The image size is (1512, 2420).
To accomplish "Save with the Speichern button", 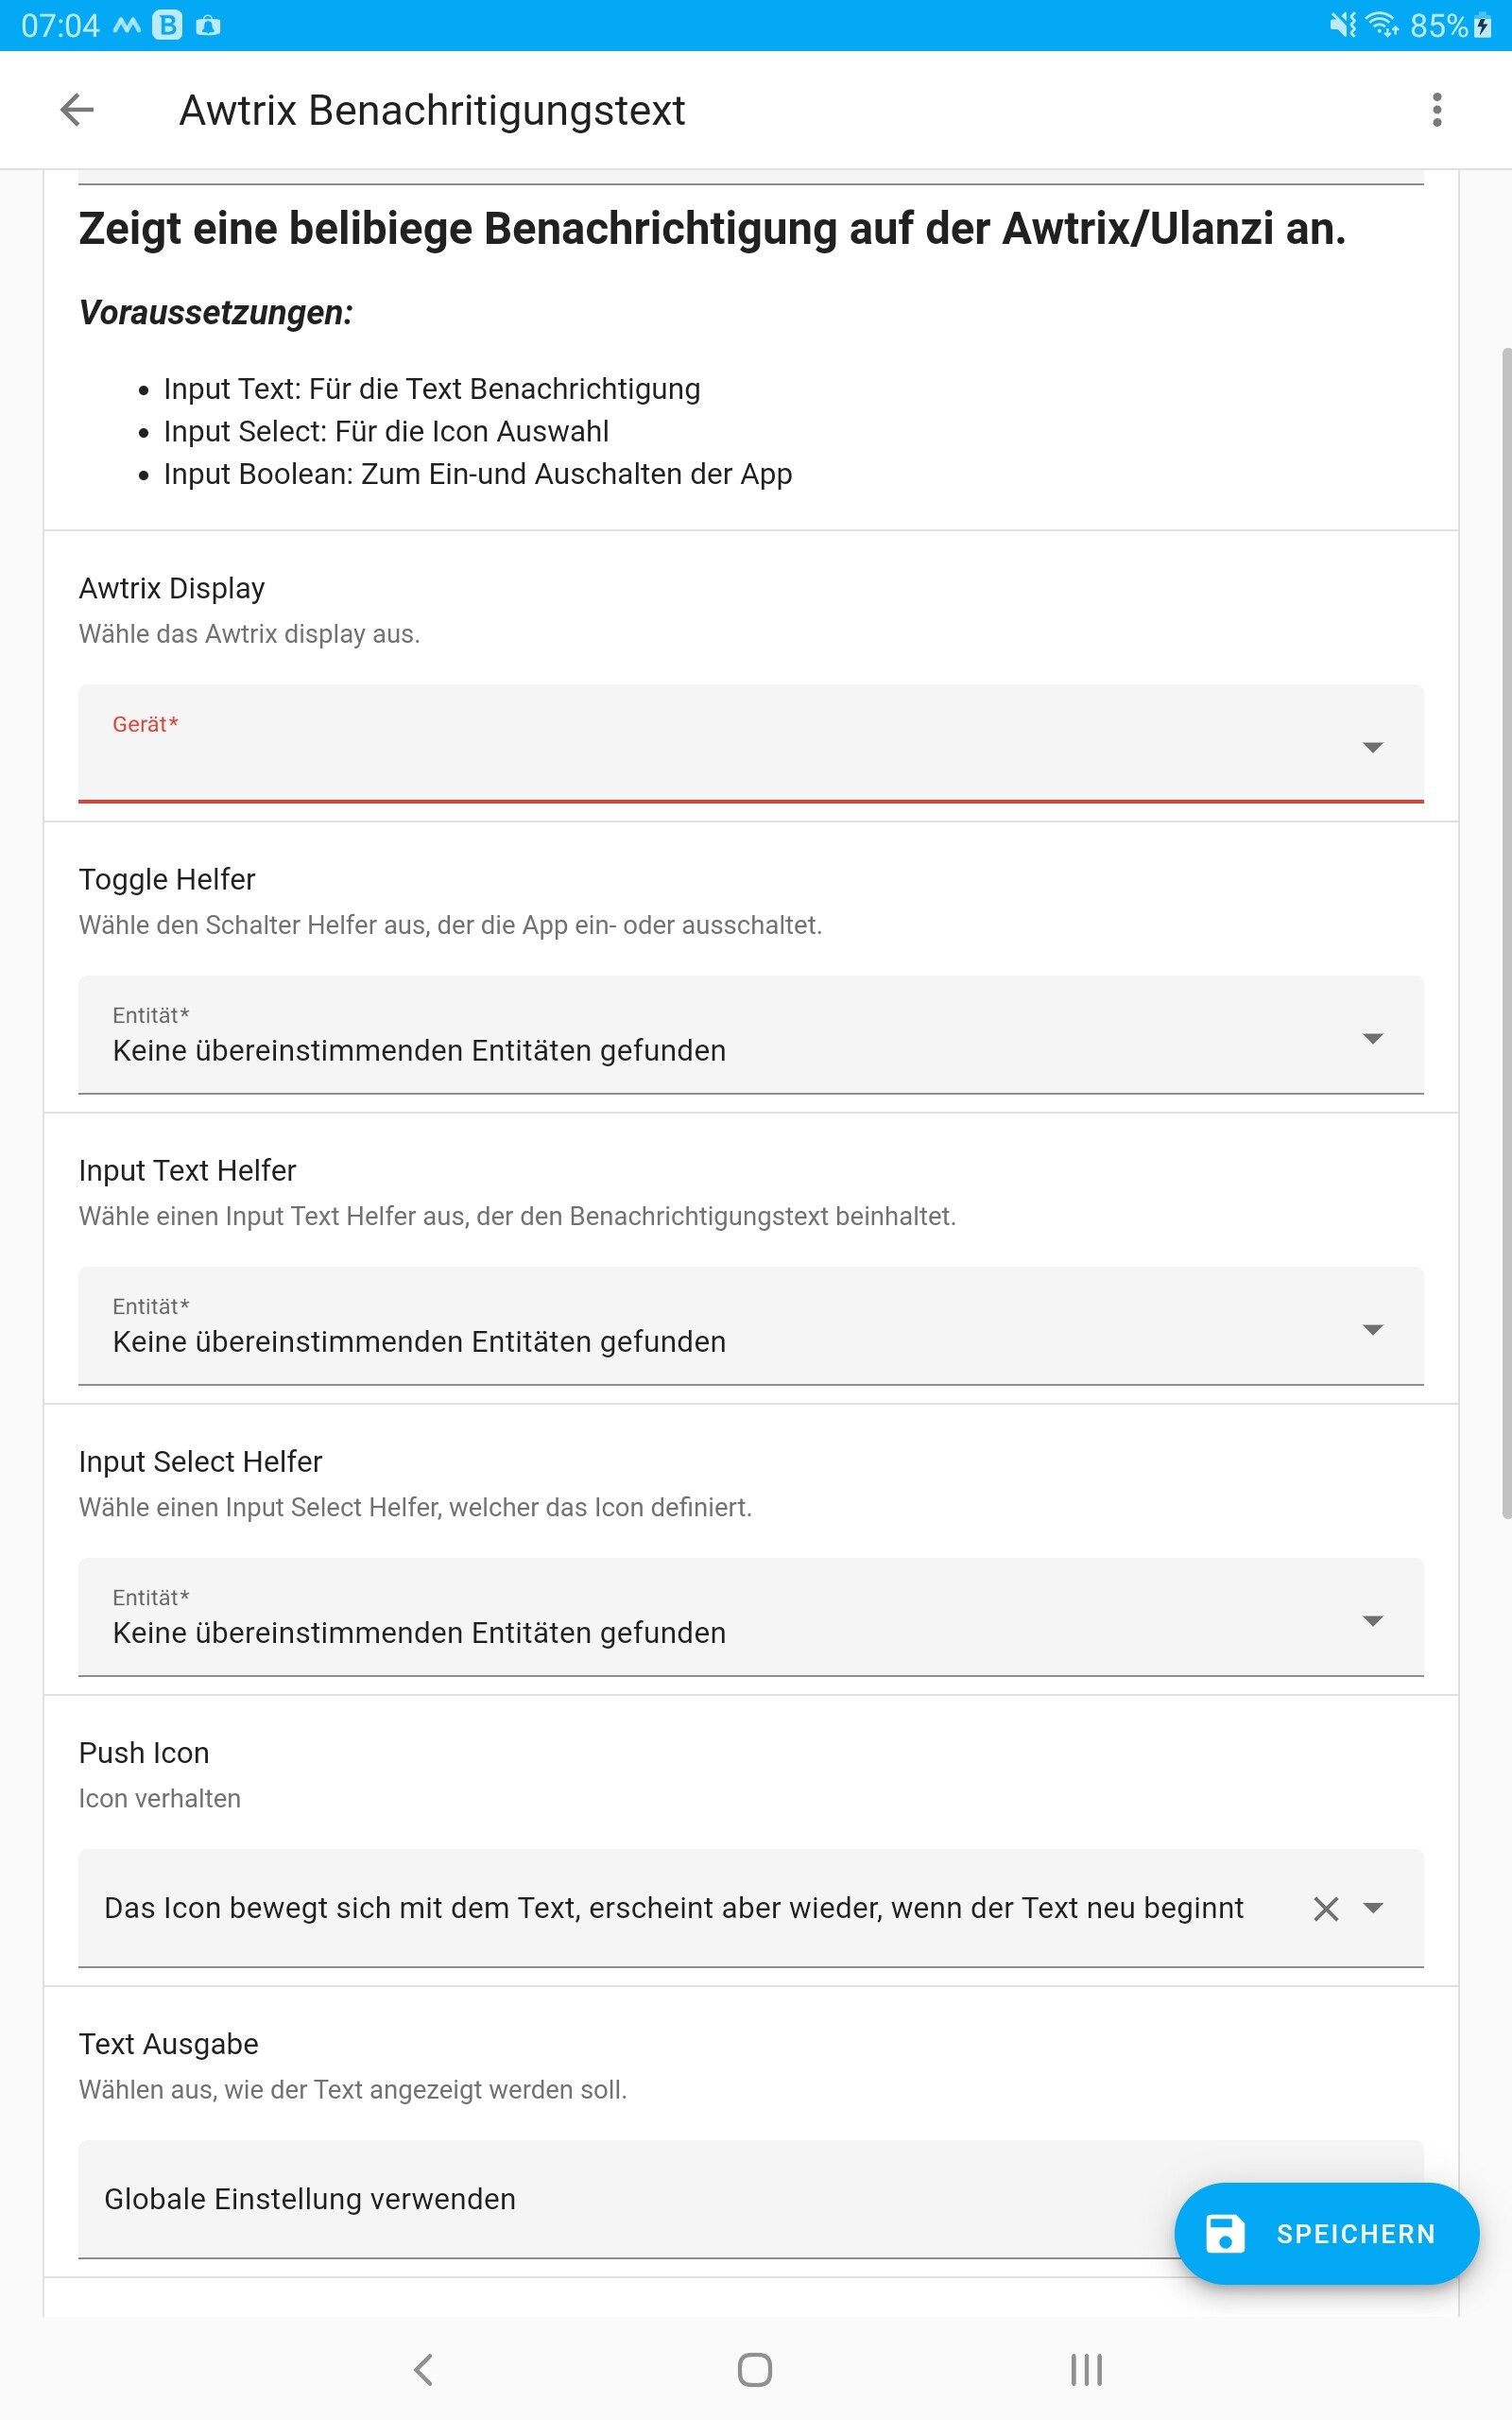I will 1326,2233.
